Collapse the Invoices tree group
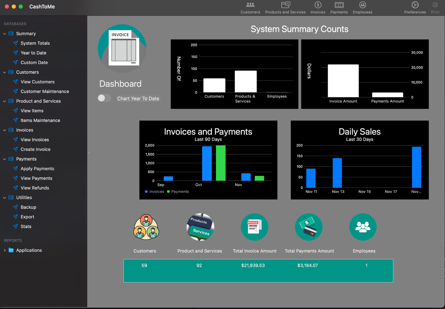Image resolution: width=445 pixels, height=309 pixels. [4, 130]
